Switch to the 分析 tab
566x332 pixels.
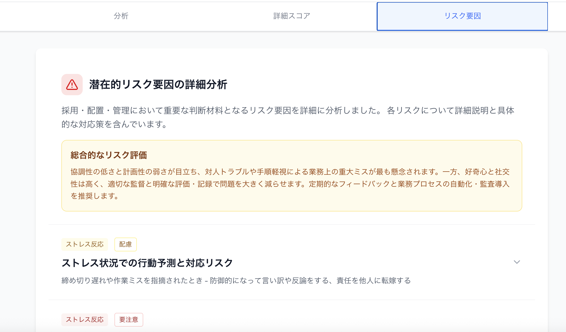121,16
